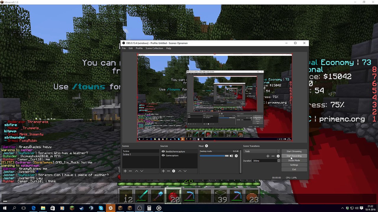Click Start Recording button
The height and width of the screenshot is (212, 378).
[294, 156]
